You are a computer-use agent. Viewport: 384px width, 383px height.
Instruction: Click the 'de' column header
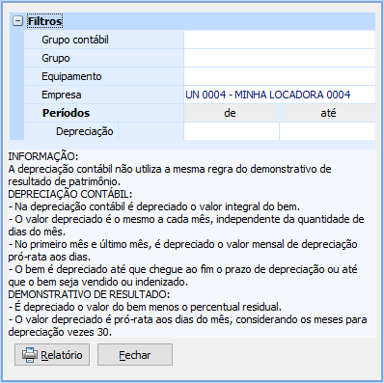pyautogui.click(x=231, y=113)
